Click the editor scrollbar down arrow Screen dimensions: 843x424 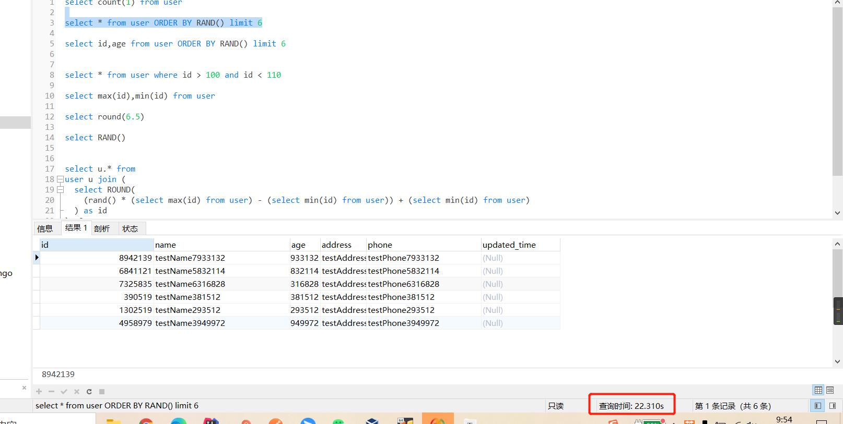point(838,213)
